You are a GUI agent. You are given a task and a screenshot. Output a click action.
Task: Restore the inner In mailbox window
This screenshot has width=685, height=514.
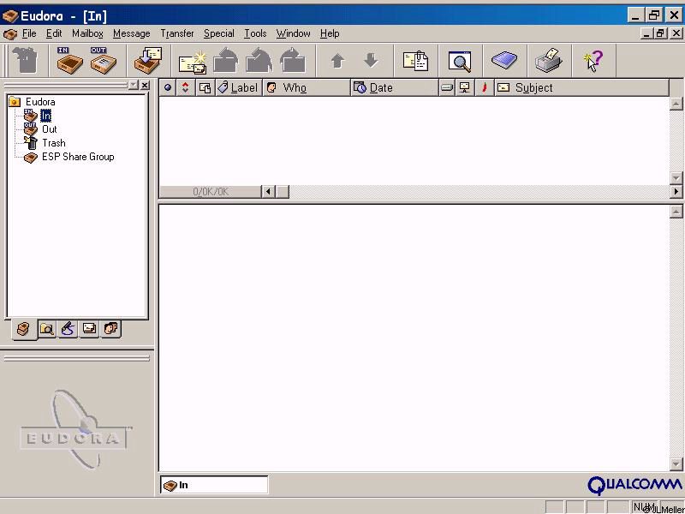tap(659, 33)
